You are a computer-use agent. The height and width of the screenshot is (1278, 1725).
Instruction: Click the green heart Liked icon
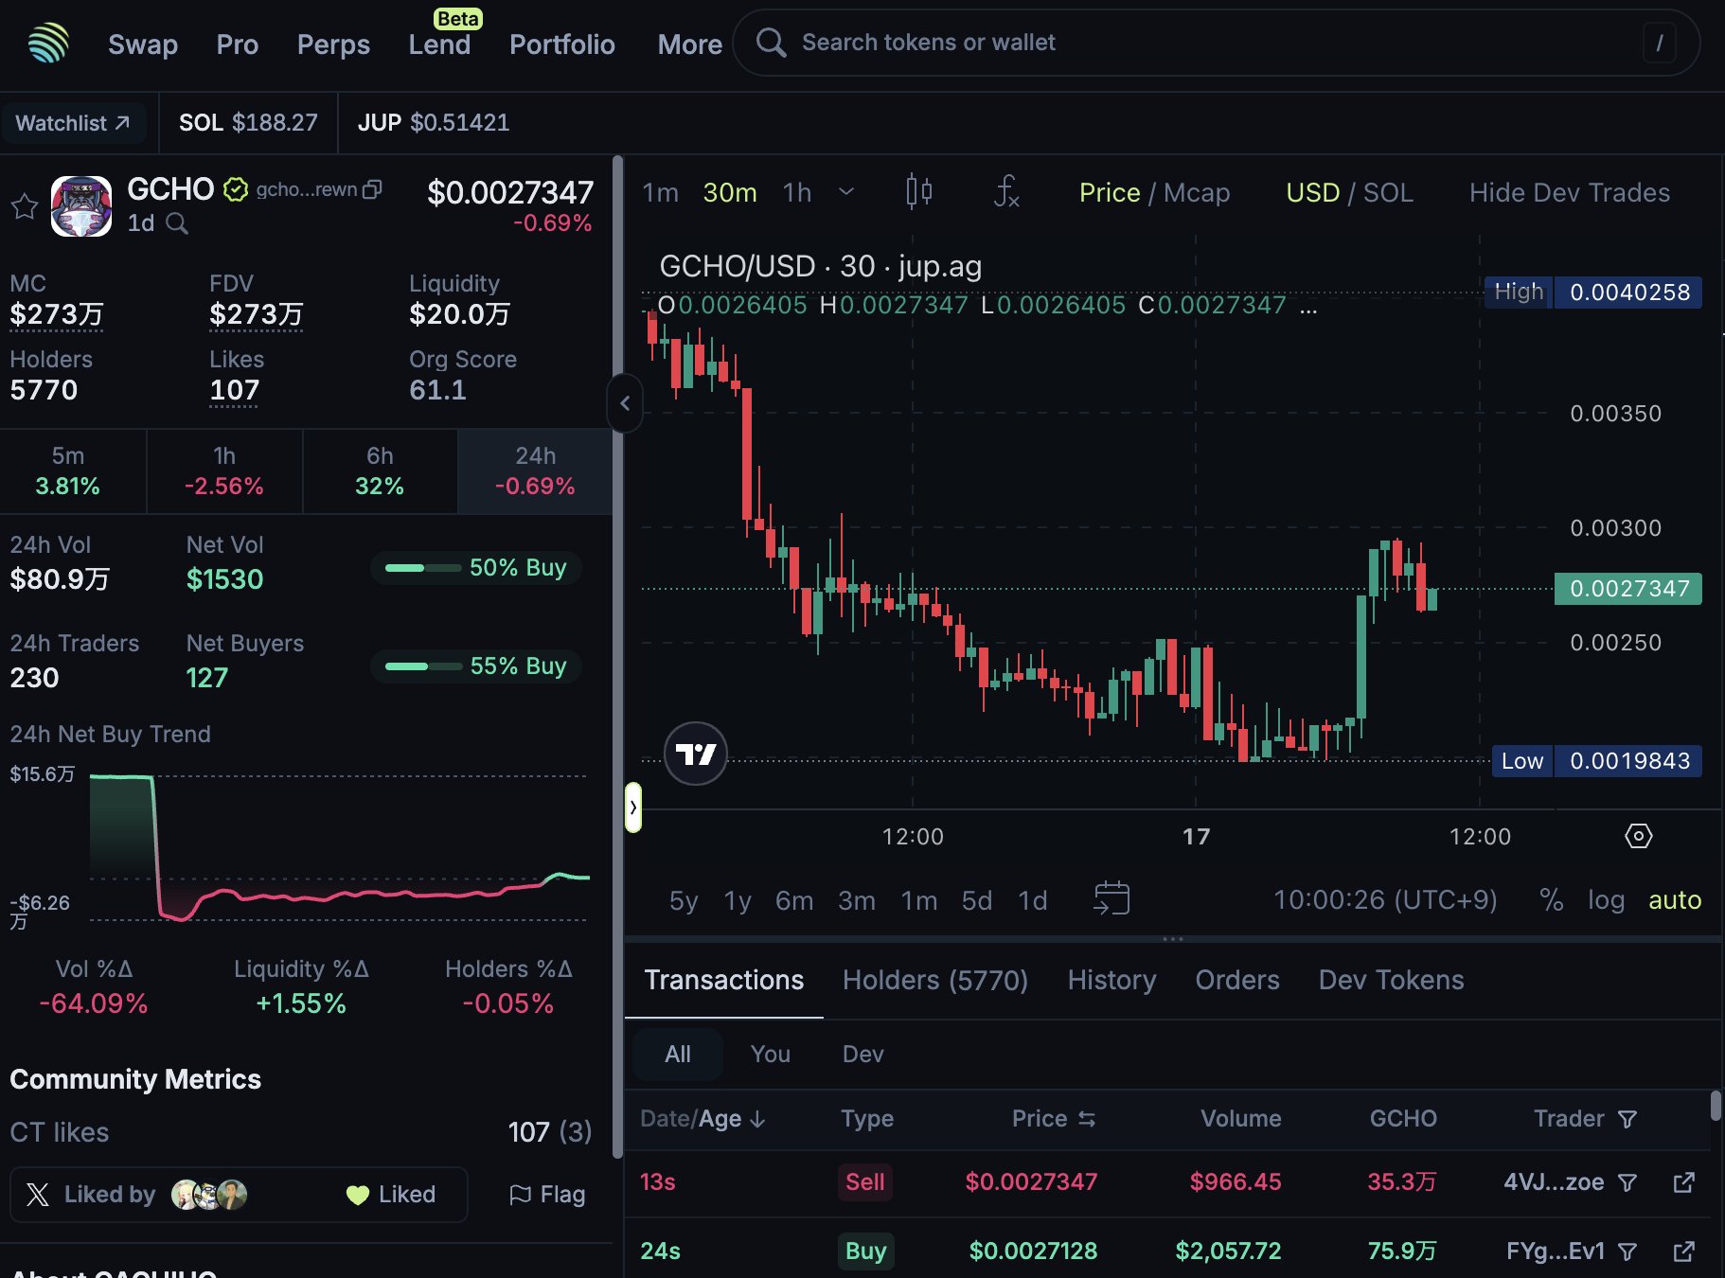(357, 1196)
